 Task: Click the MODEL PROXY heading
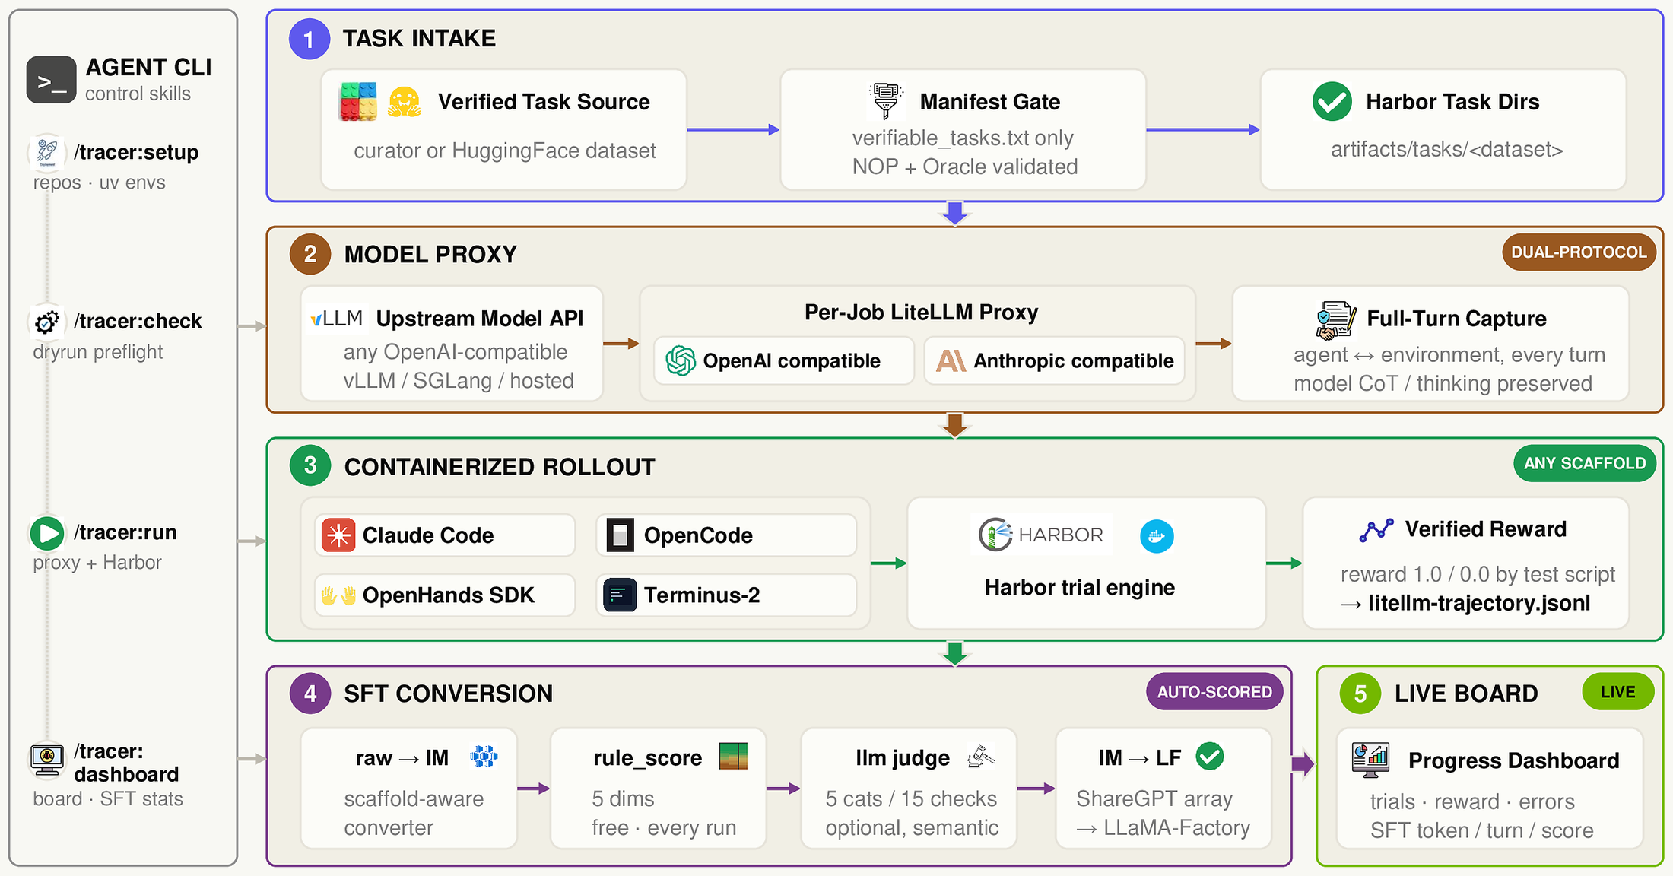[430, 254]
